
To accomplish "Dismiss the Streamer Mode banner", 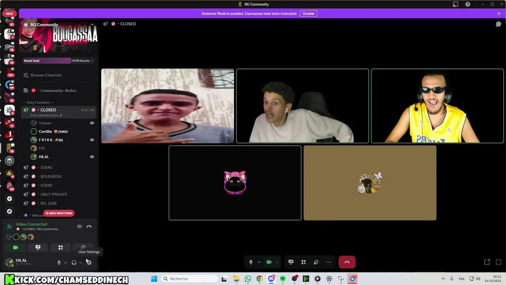I will click(x=499, y=13).
